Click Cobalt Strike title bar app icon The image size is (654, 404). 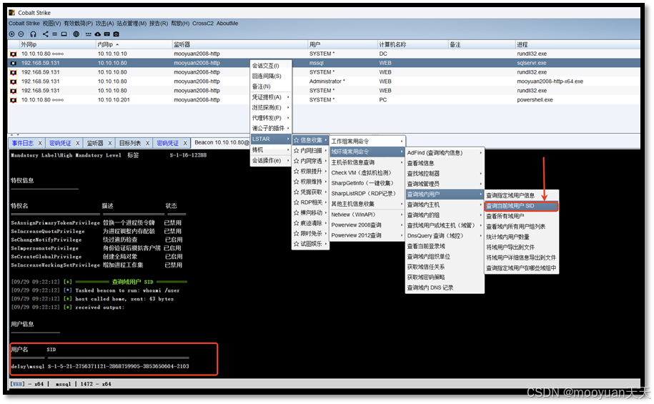pos(11,13)
